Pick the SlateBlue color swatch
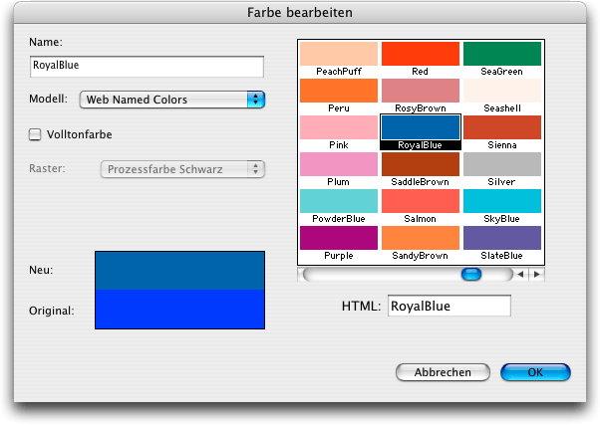The height and width of the screenshot is (425, 600). 502,238
